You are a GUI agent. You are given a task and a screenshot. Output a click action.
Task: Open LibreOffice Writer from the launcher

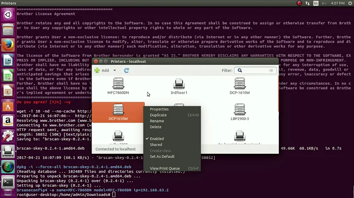tap(8, 60)
